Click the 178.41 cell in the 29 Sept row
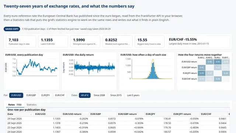 point(158,119)
